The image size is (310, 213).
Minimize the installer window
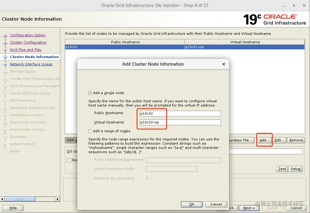[x=283, y=6]
